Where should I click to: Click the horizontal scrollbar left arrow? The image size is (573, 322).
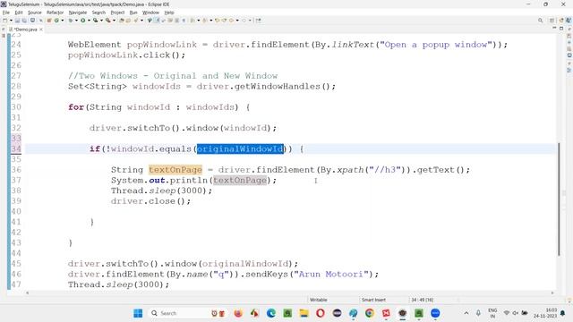(x=28, y=292)
